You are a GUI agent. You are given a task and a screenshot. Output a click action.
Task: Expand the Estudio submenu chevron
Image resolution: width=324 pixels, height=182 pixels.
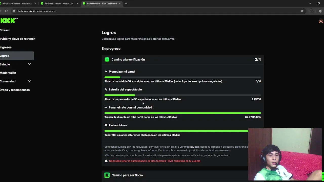coord(29,64)
